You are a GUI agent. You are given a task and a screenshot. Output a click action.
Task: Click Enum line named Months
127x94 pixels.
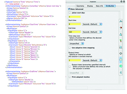(x=24, y=57)
